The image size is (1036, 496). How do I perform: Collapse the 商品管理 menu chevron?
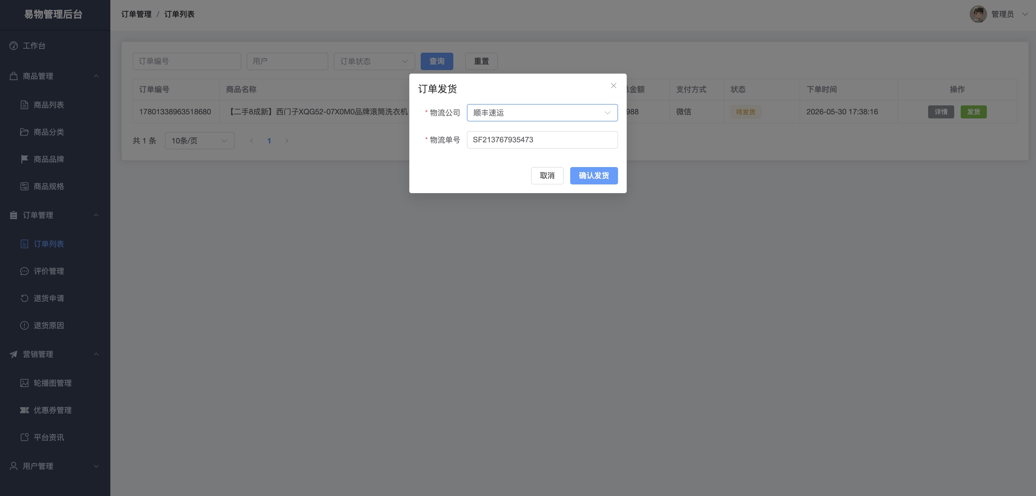(96, 76)
